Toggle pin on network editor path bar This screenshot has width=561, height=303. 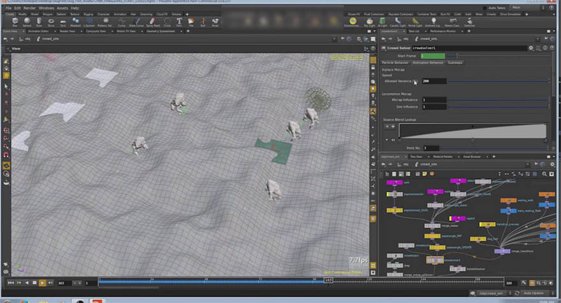[x=536, y=164]
